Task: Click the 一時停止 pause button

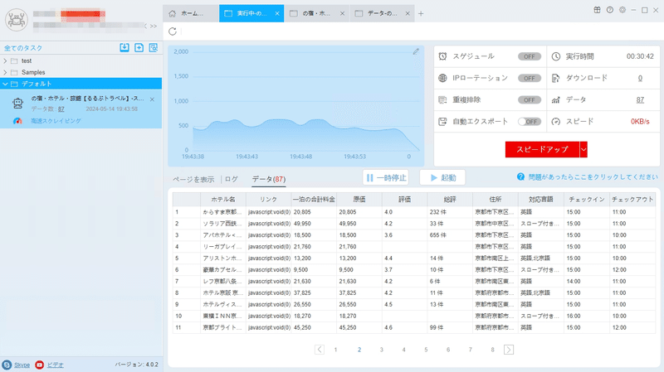Action: click(x=386, y=177)
